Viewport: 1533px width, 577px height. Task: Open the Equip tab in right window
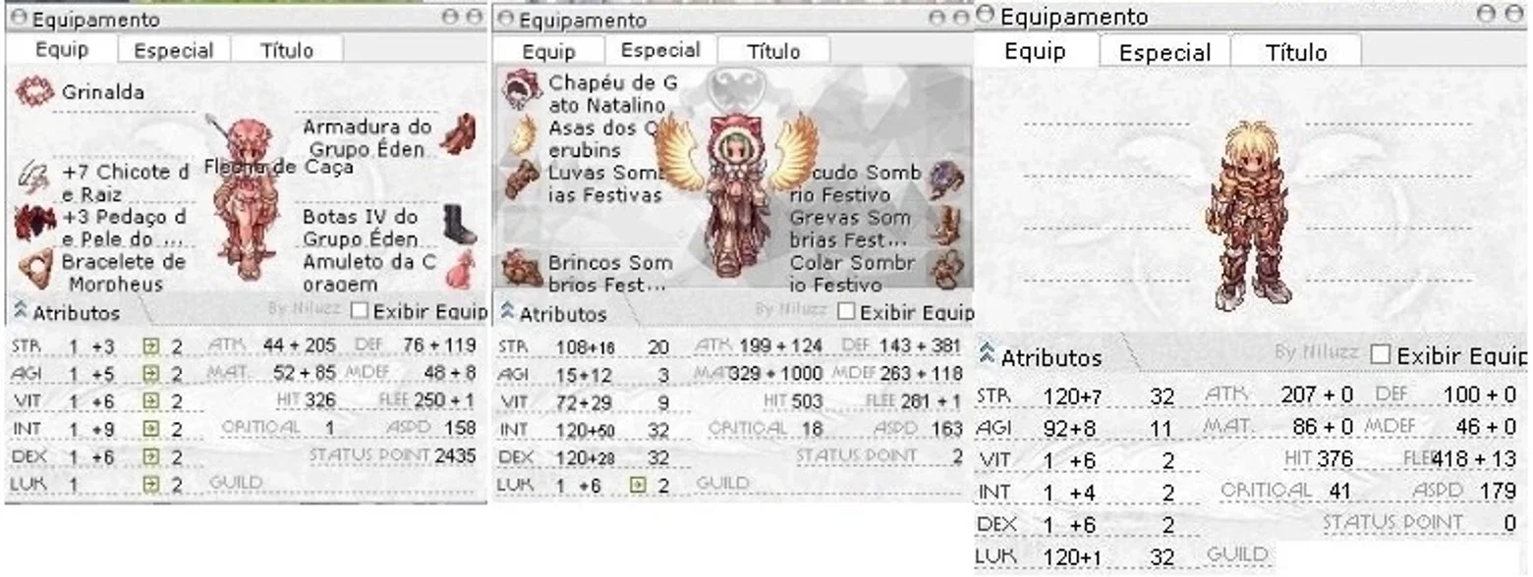click(x=1035, y=51)
